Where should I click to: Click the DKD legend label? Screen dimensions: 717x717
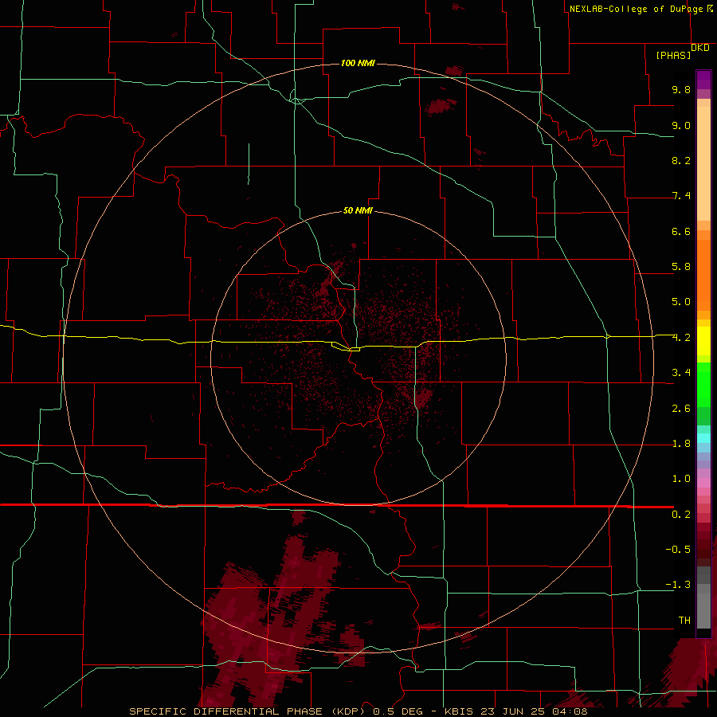(699, 48)
